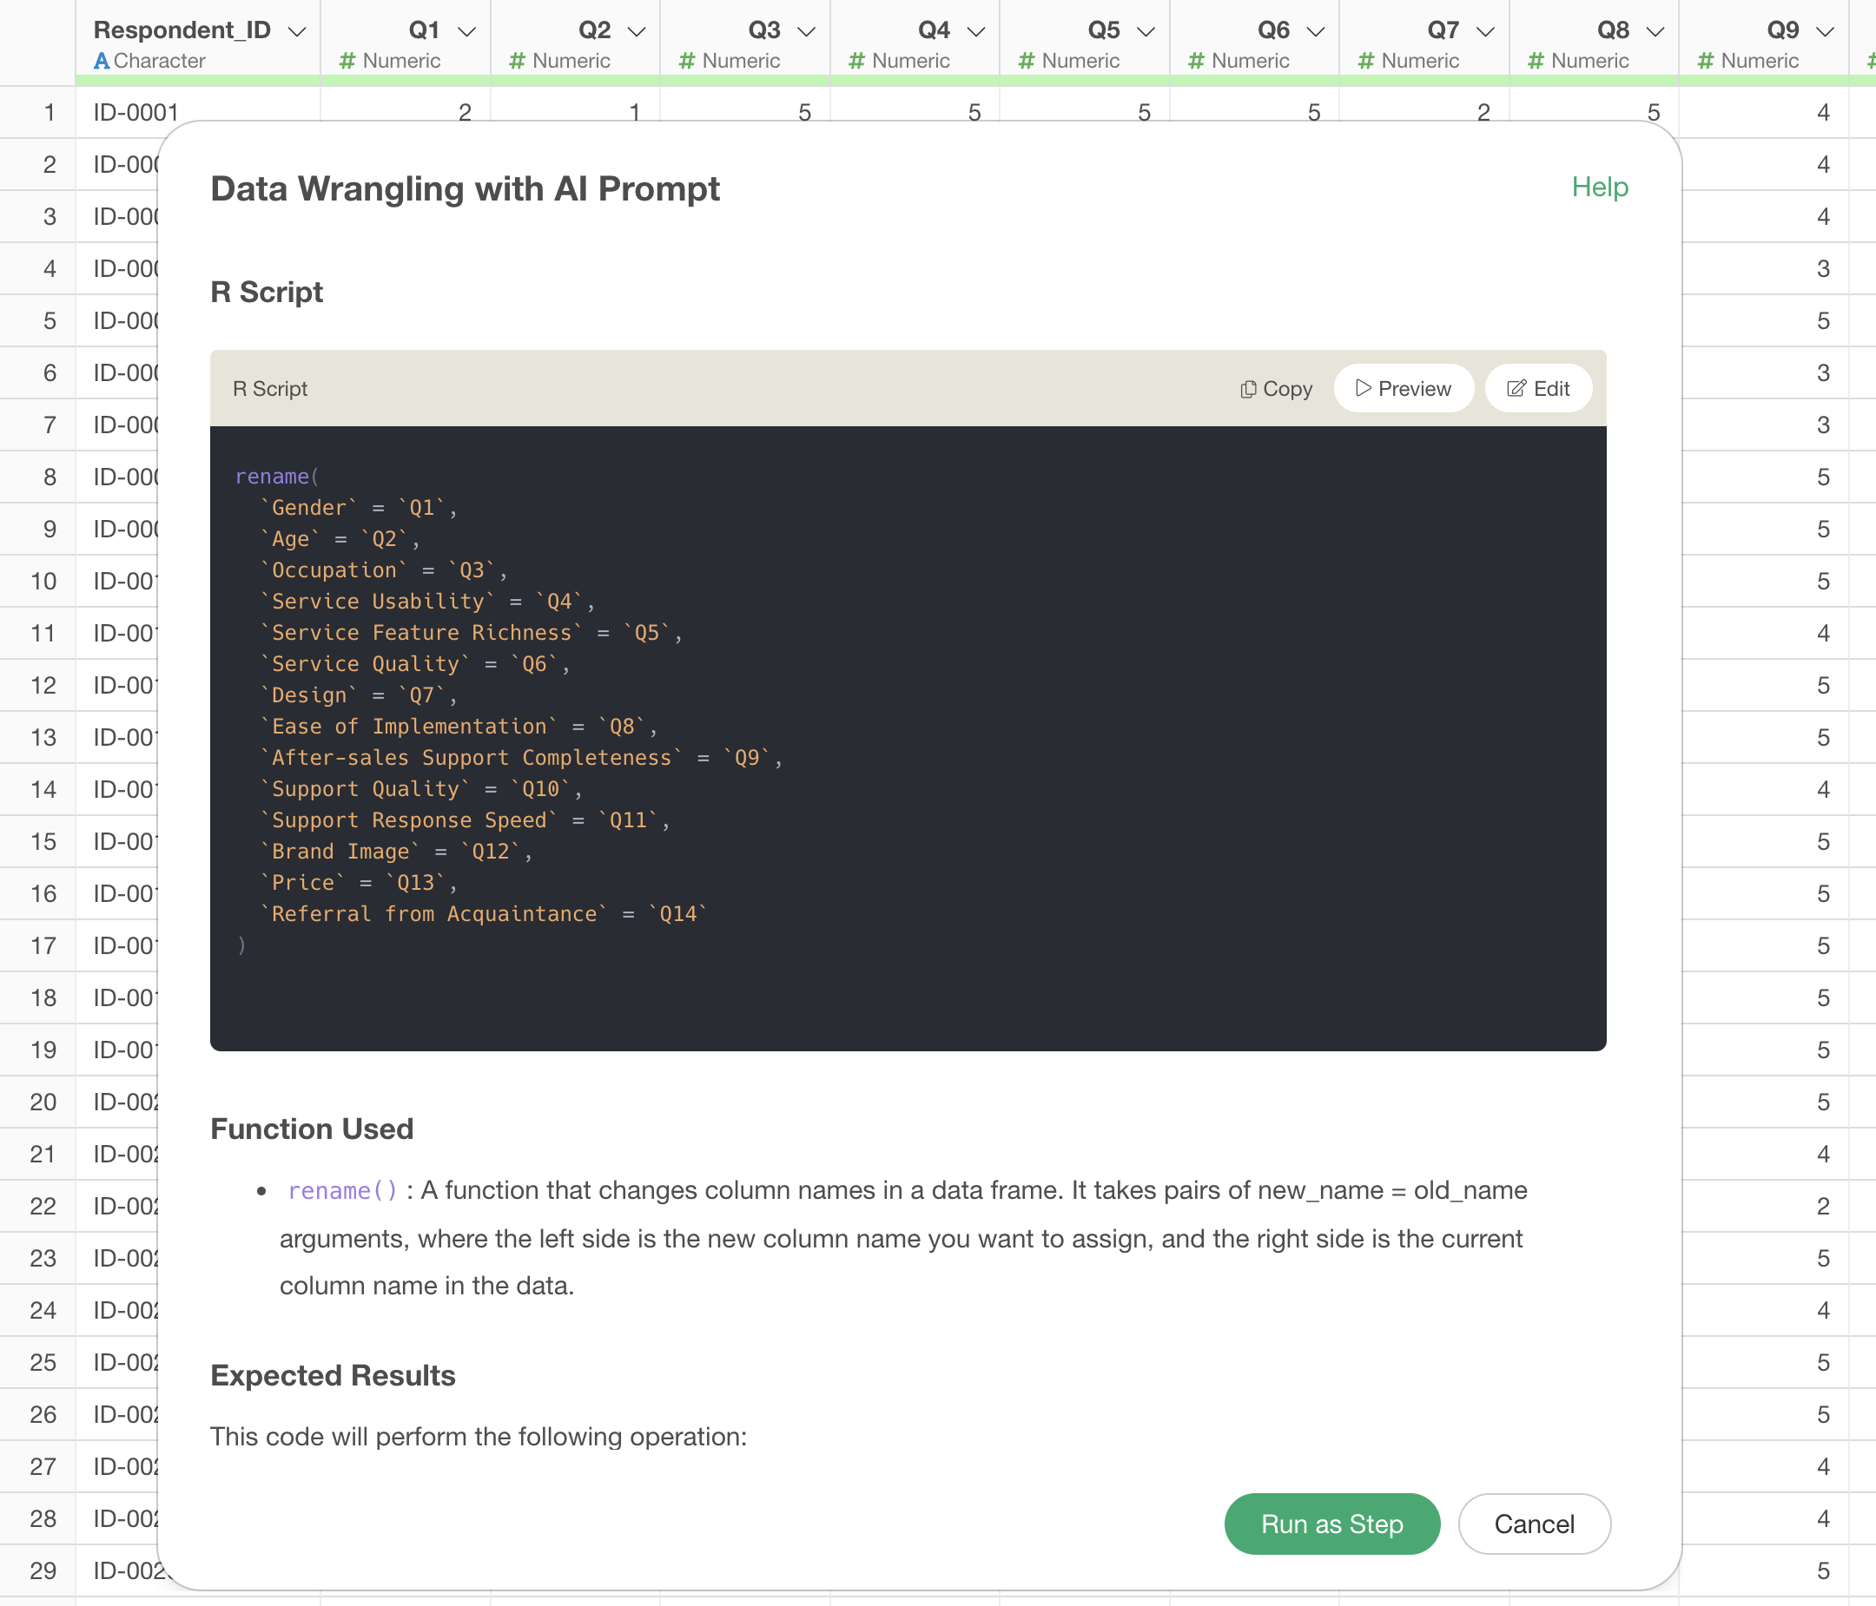The image size is (1876, 1606).
Task: Click the Copy icon in R Script header
Action: 1249,389
